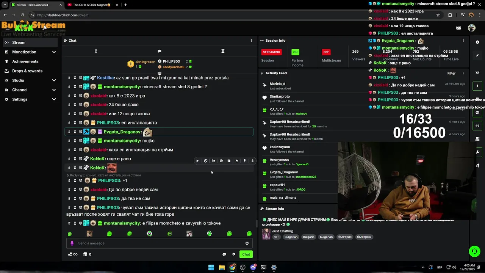Viewport: 485px width, 273px height.
Task: Open Achievements in the sidebar
Action: 30,61
